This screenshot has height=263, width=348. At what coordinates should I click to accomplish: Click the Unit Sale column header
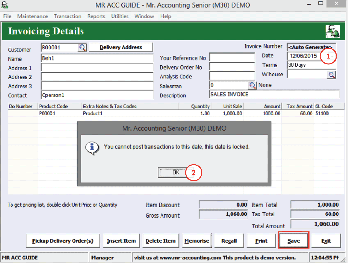point(227,106)
